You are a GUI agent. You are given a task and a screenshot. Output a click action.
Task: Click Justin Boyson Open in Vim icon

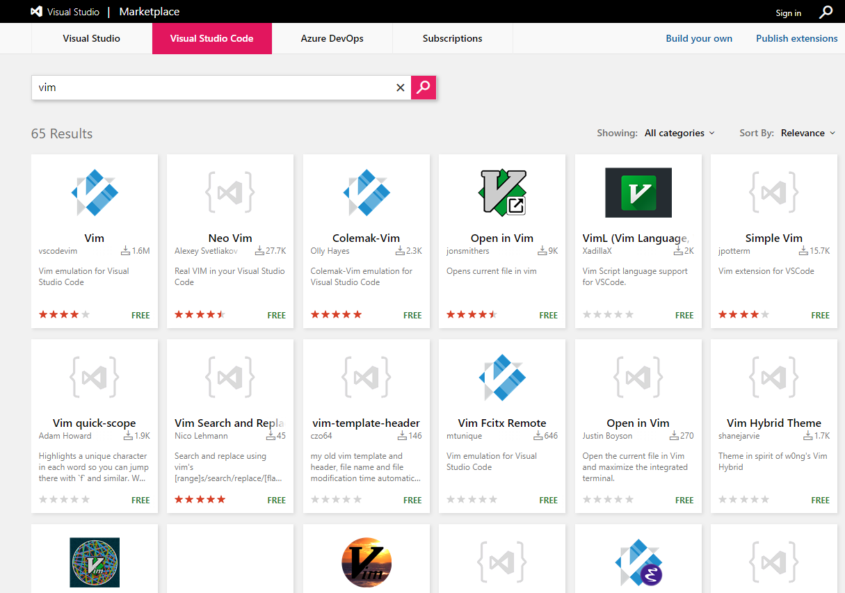point(638,377)
